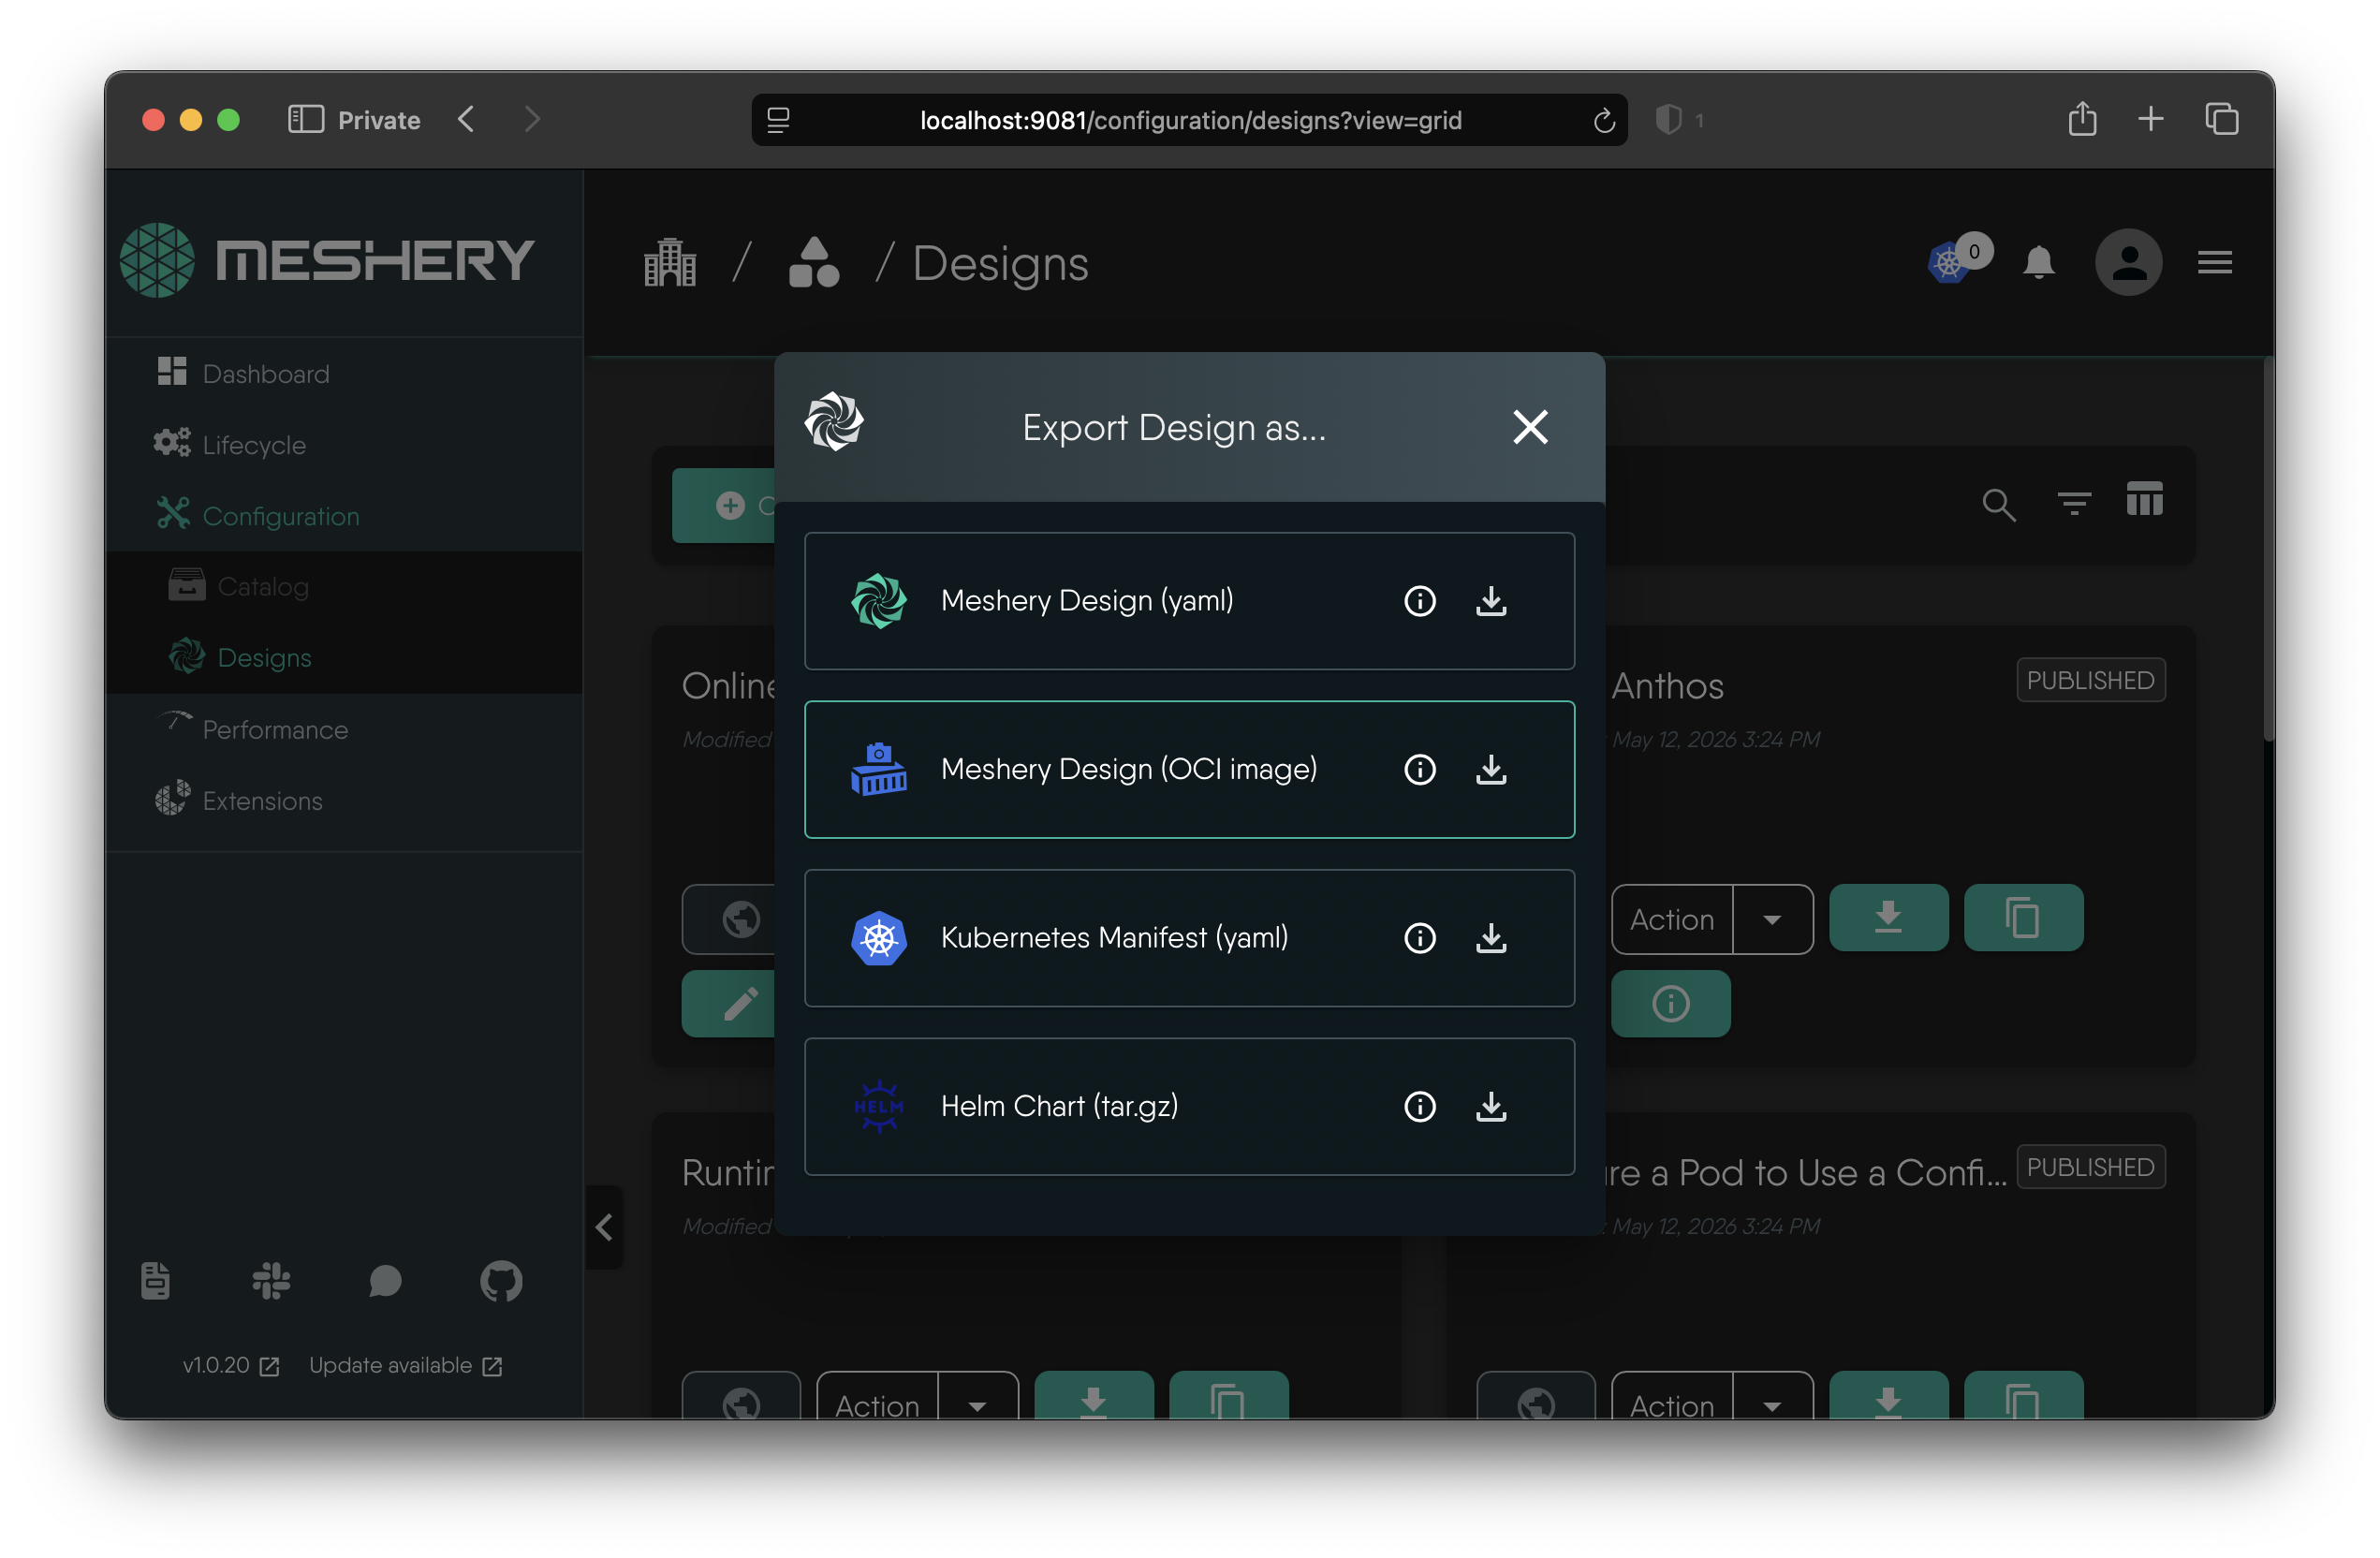Image resolution: width=2380 pixels, height=1558 pixels.
Task: Expand Configuration in the sidebar
Action: pyautogui.click(x=343, y=515)
